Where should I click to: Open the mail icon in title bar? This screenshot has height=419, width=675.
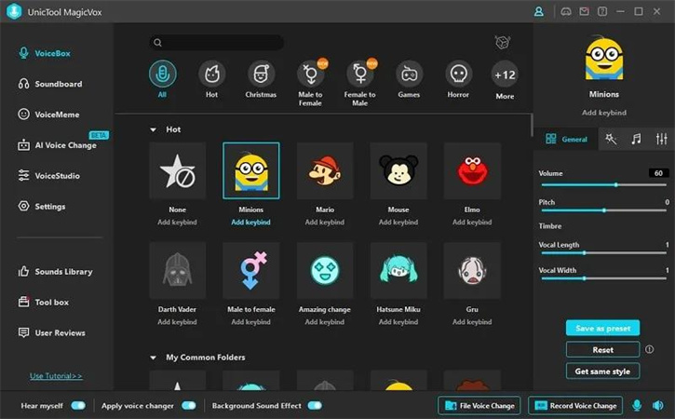[x=584, y=11]
